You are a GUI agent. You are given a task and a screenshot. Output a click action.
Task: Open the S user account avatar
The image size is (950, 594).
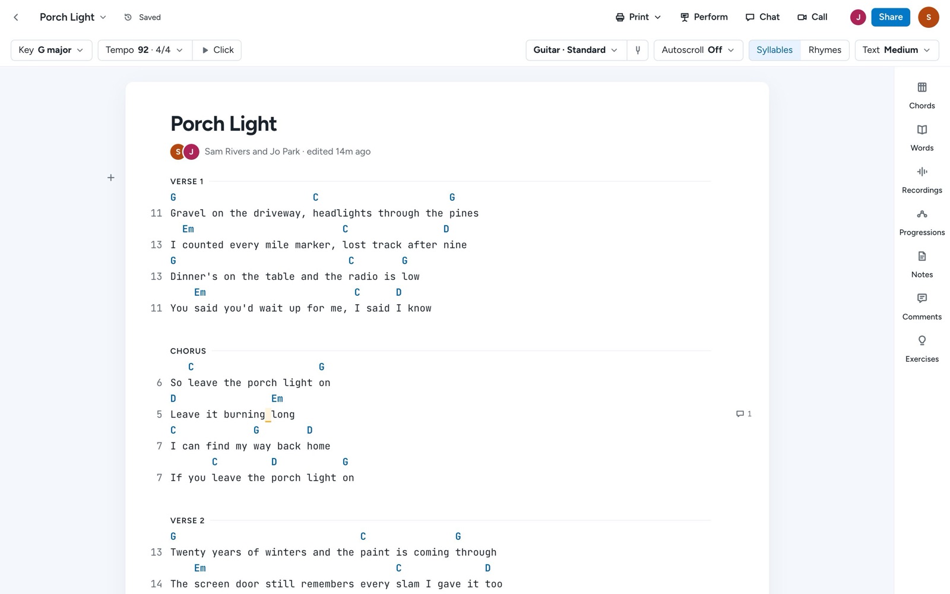pyautogui.click(x=928, y=17)
